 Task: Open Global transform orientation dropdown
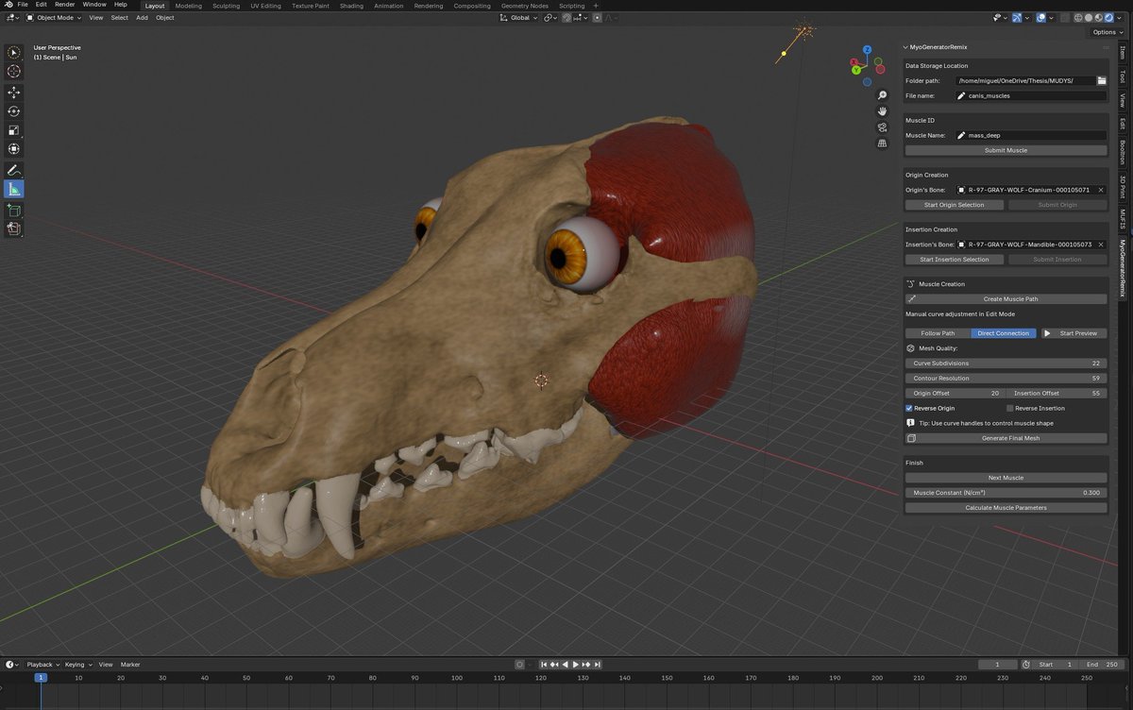[x=519, y=17]
